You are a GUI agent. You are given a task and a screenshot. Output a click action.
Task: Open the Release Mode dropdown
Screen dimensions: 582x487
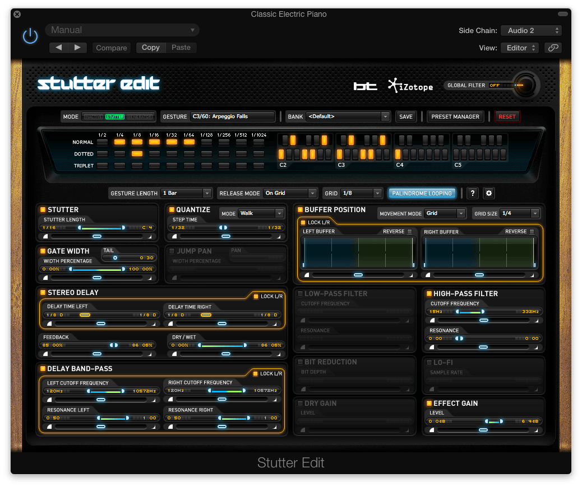coord(290,193)
